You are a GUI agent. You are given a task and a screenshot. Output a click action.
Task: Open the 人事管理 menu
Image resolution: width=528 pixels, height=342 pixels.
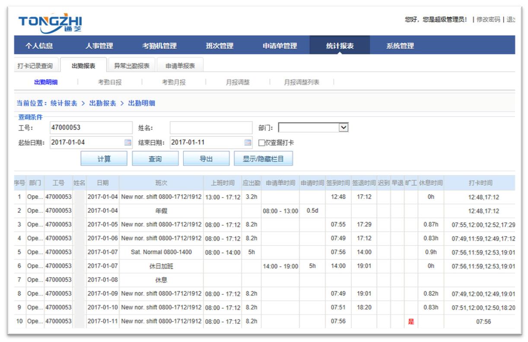point(99,45)
